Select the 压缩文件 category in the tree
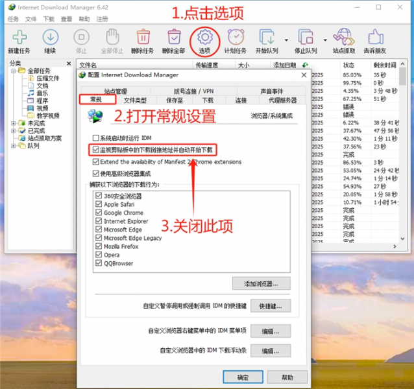414x389 pixels. [x=47, y=78]
